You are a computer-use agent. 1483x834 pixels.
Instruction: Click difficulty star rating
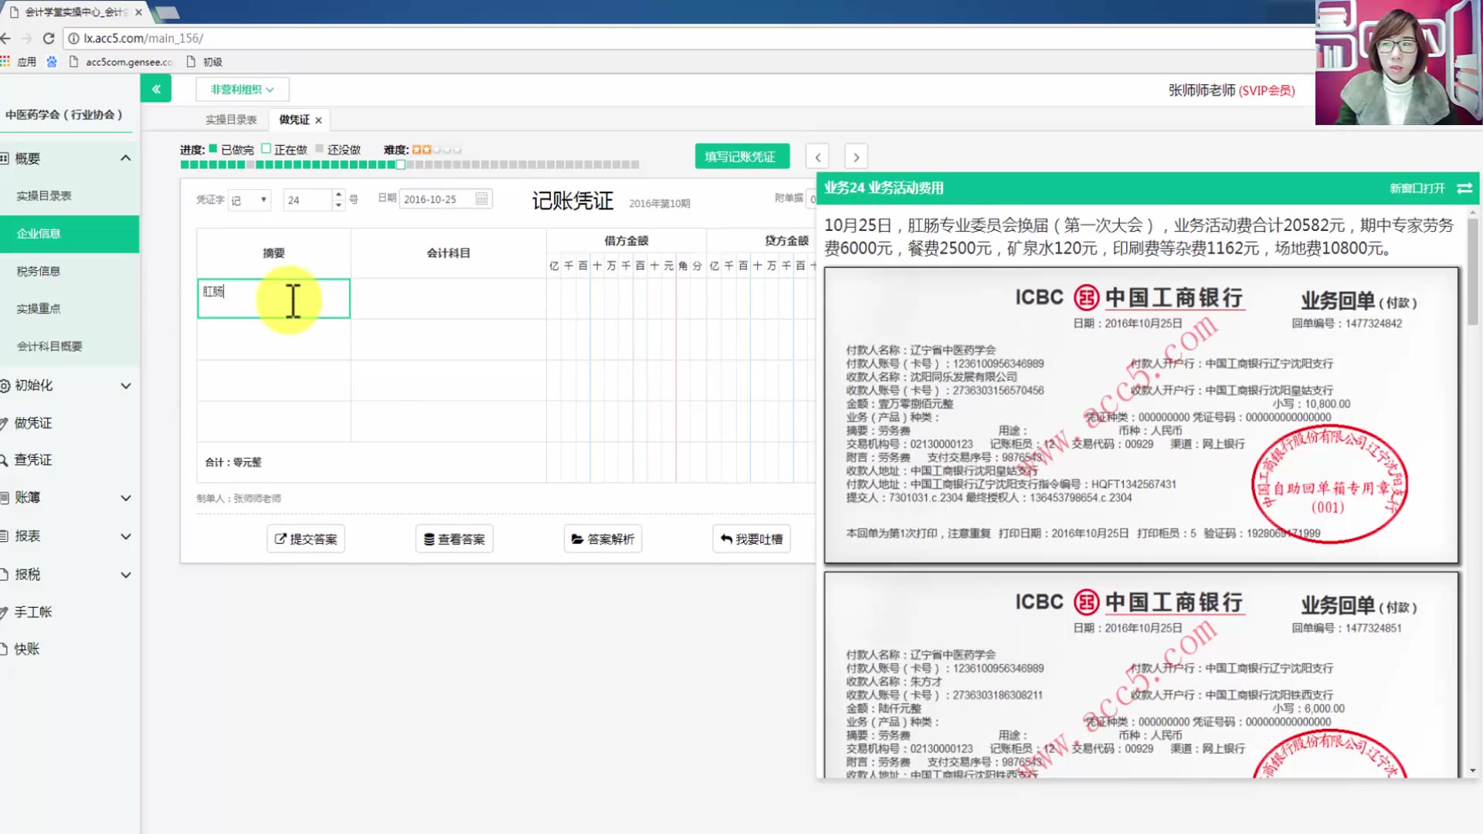point(436,150)
